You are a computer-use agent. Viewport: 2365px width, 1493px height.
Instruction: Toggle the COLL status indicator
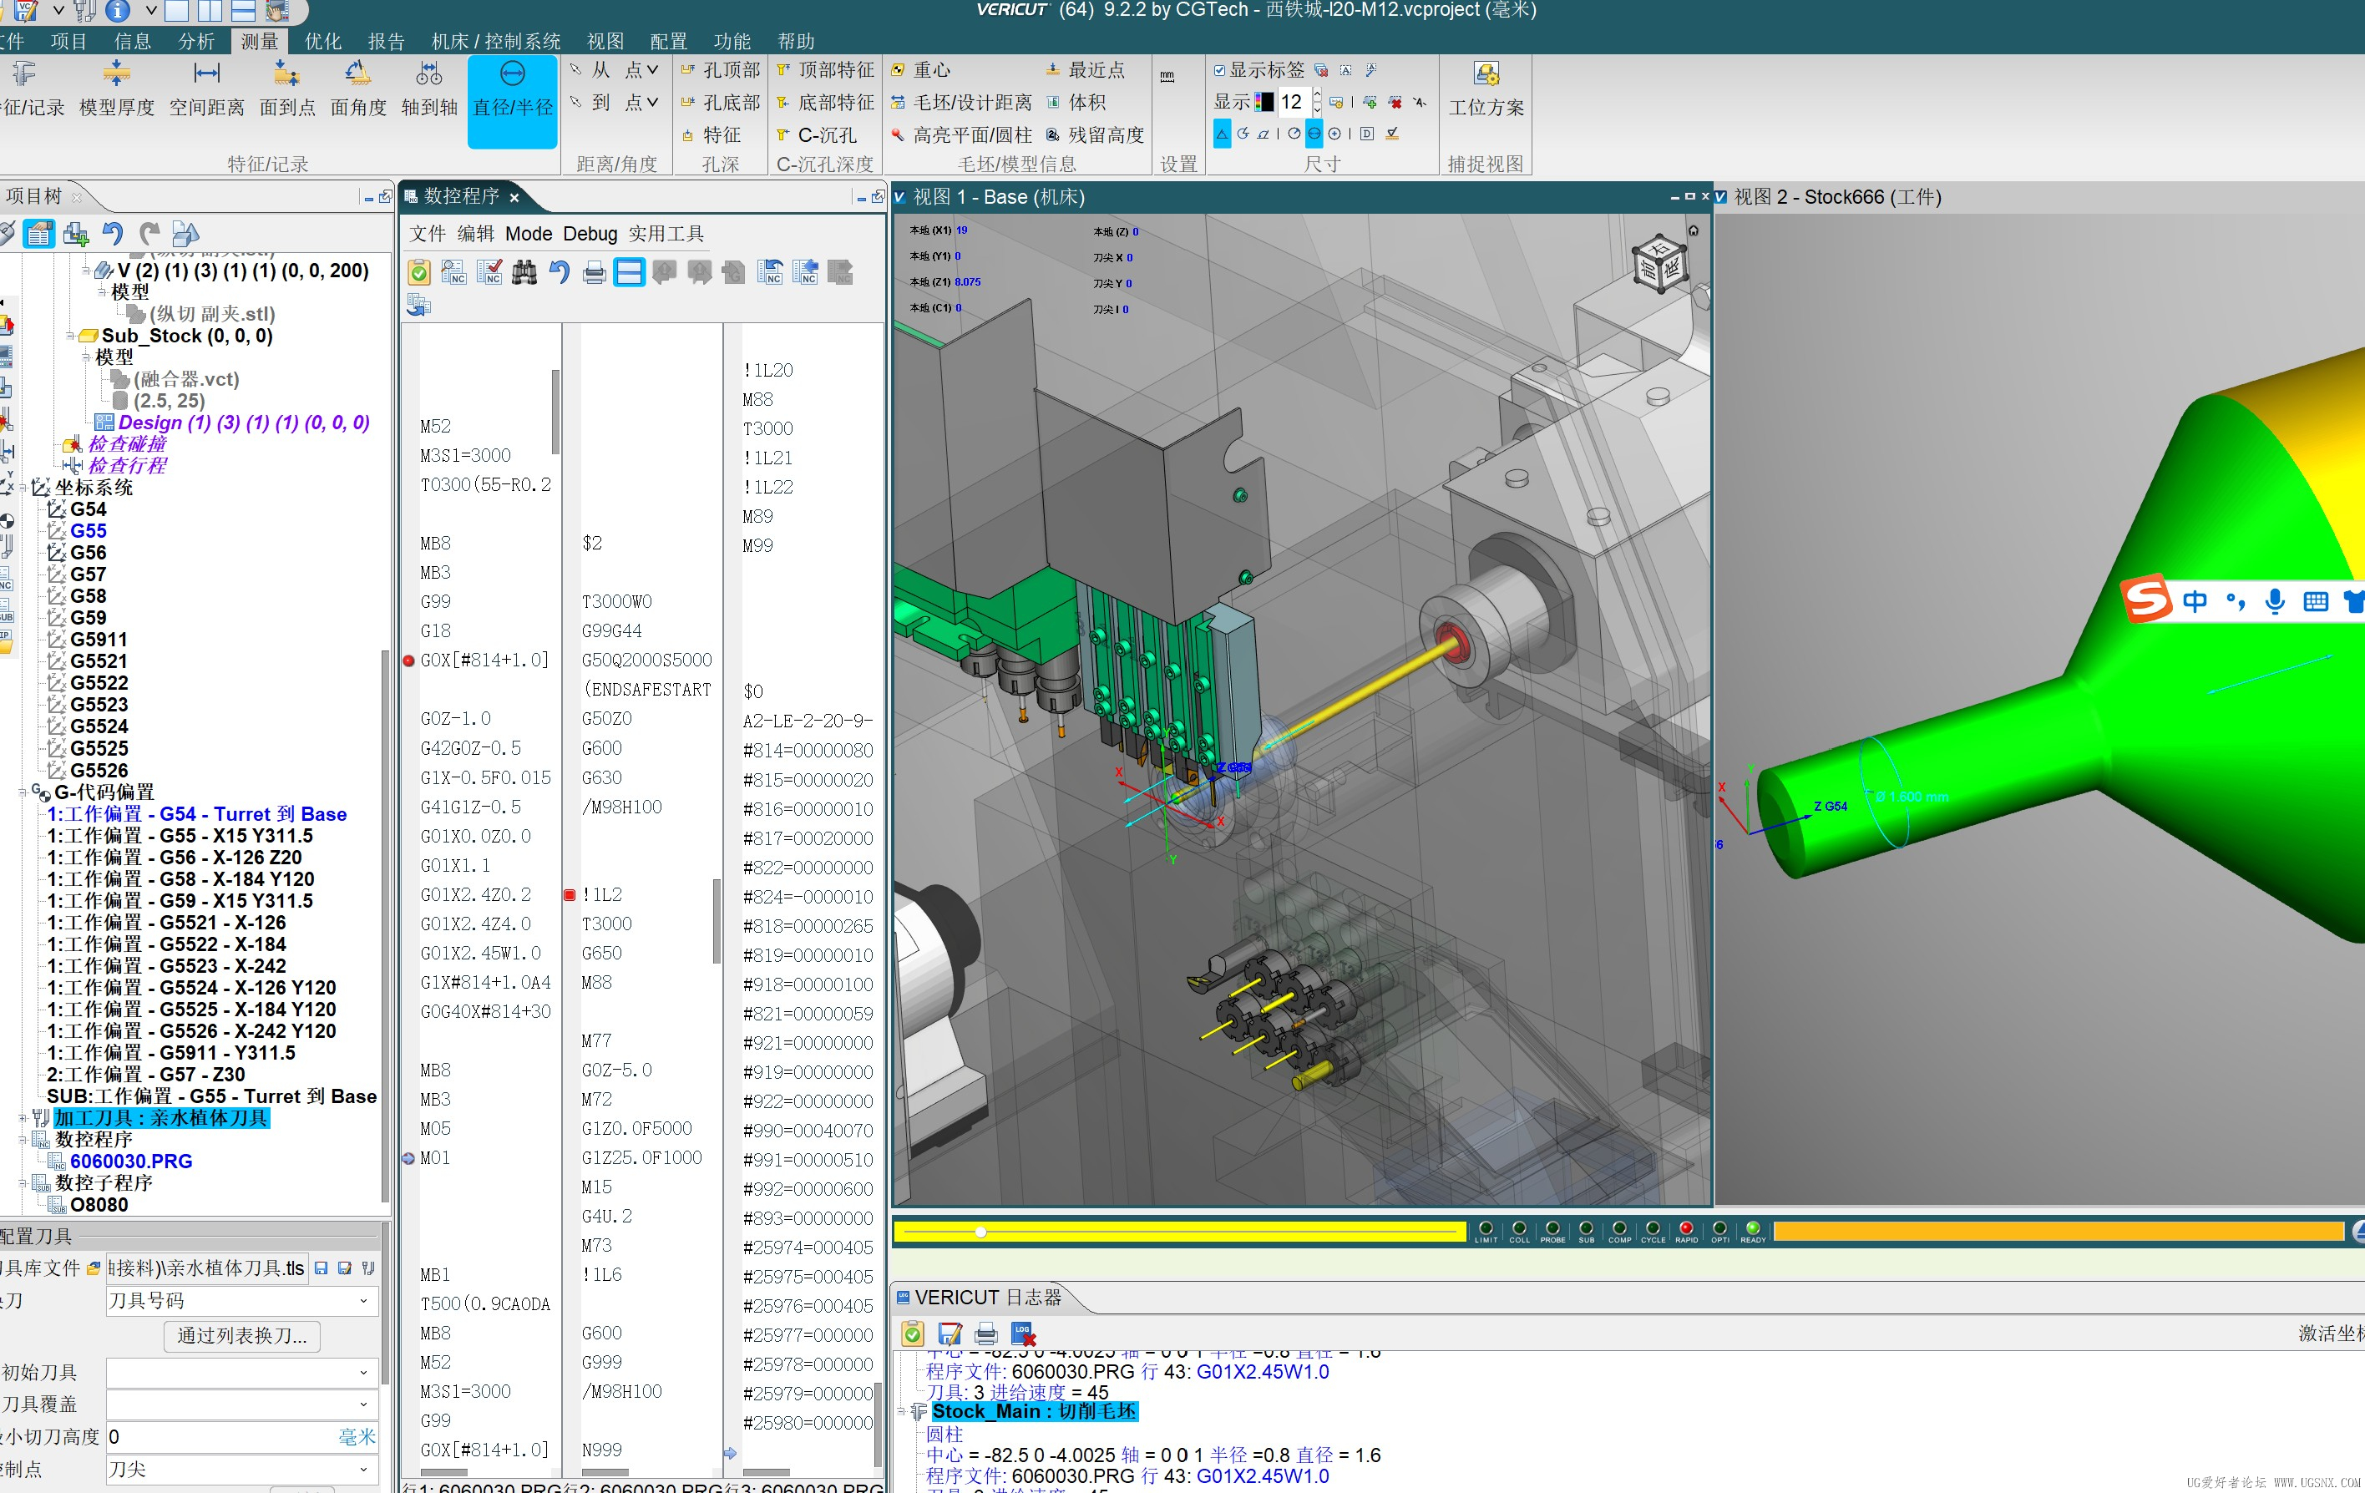tap(1518, 1229)
